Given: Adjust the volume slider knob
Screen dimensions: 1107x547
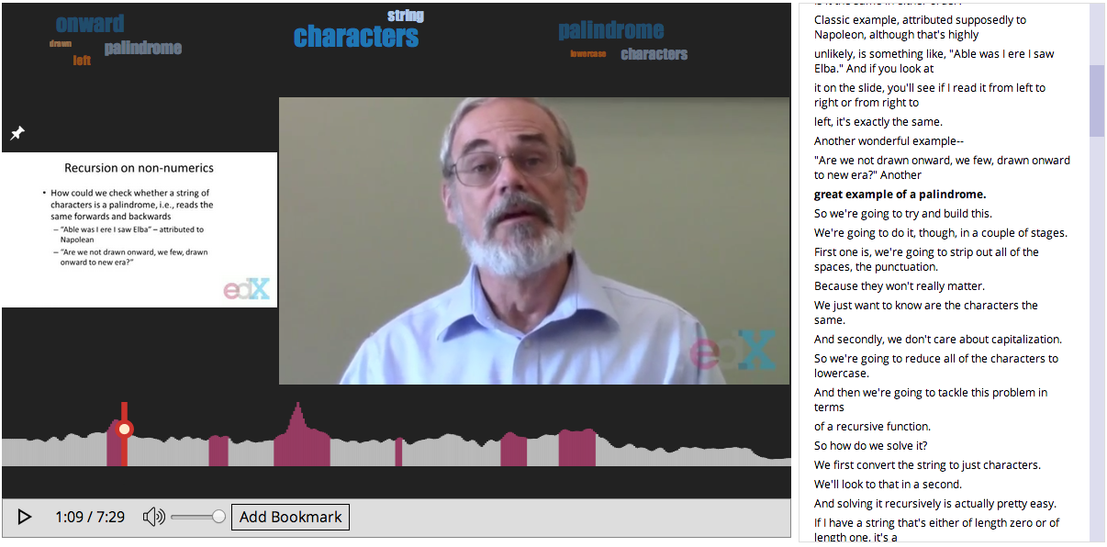Looking at the screenshot, I should (x=218, y=517).
